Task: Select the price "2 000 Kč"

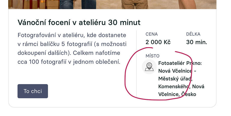Action: (158, 42)
